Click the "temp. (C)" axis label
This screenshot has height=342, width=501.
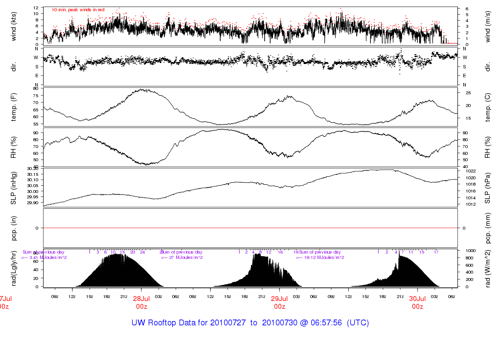tap(488, 107)
